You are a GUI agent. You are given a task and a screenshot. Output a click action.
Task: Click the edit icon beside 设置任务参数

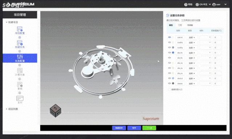pos(168,15)
